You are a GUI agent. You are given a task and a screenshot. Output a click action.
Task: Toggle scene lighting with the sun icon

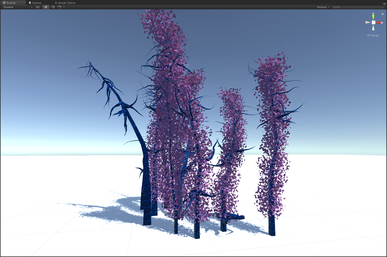tap(46, 7)
